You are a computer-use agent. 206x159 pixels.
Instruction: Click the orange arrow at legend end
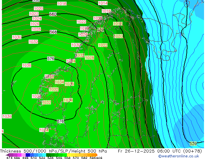pyautogui.click(x=97, y=155)
